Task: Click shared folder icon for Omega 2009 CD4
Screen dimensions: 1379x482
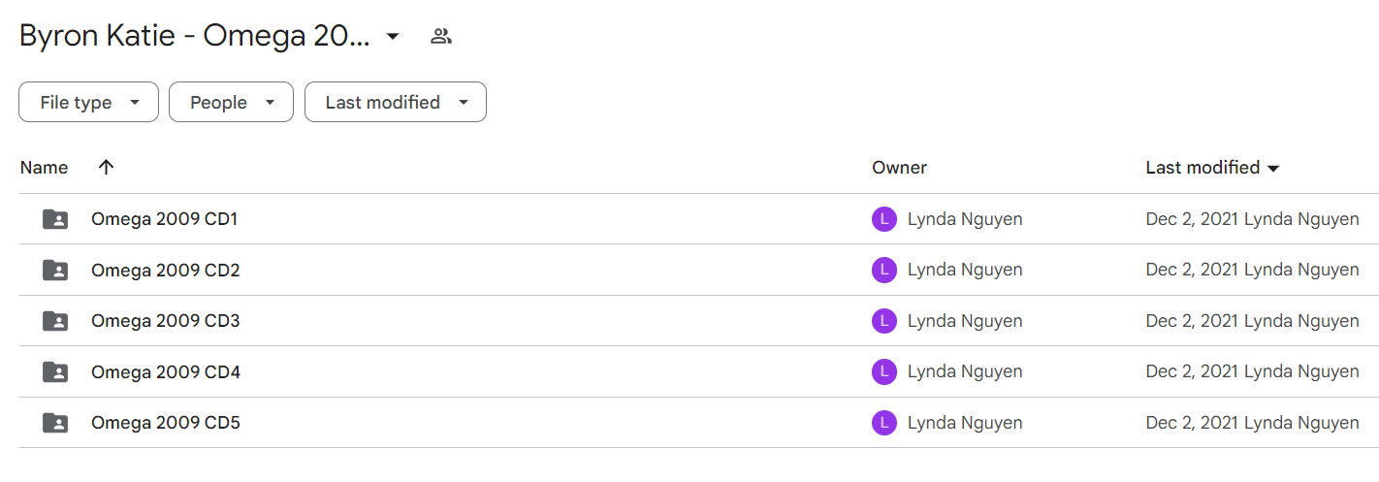Action: click(x=55, y=372)
